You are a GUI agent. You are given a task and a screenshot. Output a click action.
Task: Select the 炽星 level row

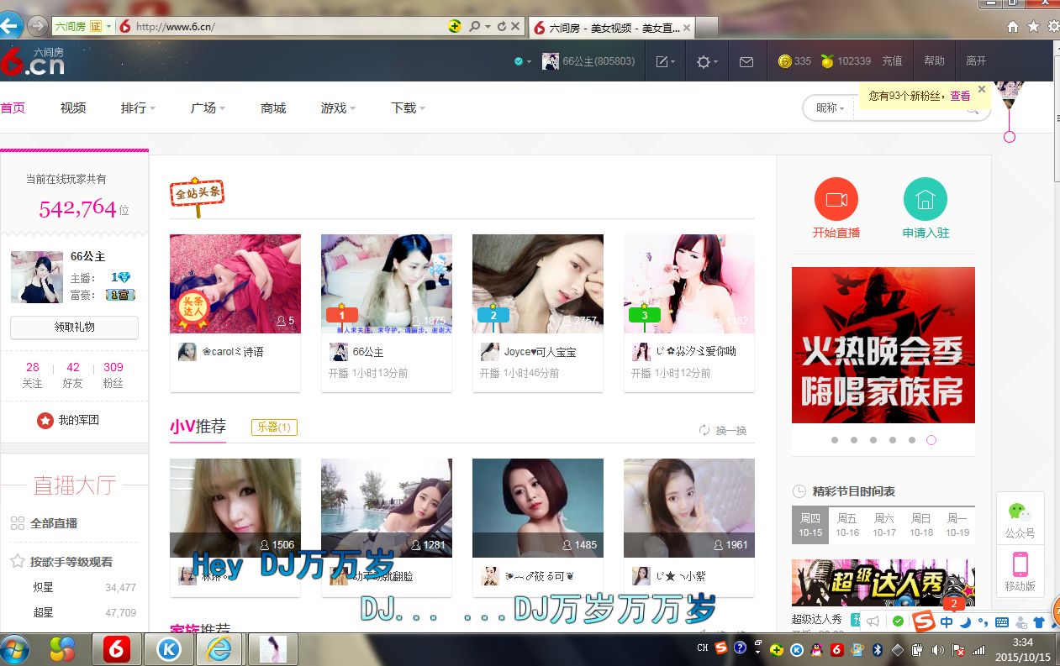84,588
